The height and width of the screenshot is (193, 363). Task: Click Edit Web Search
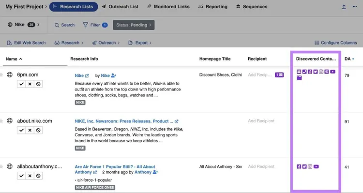pos(26,43)
